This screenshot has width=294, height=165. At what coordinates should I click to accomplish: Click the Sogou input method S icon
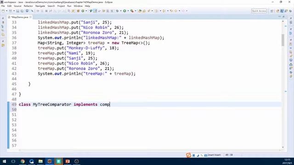click(x=189, y=155)
